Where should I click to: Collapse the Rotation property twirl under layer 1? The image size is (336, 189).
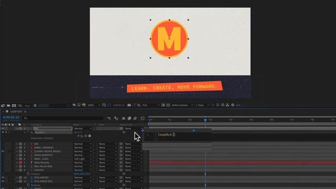click(25, 132)
